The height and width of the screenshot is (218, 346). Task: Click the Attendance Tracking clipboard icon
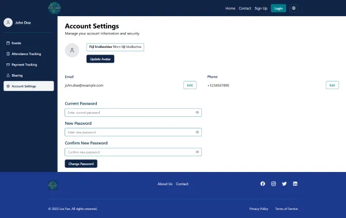(8, 54)
